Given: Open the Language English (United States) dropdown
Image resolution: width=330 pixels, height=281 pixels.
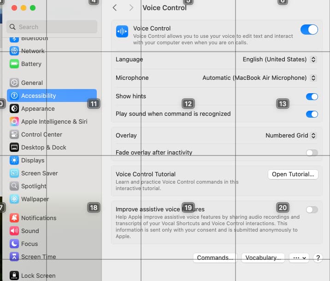Looking at the screenshot, I should coord(279,60).
